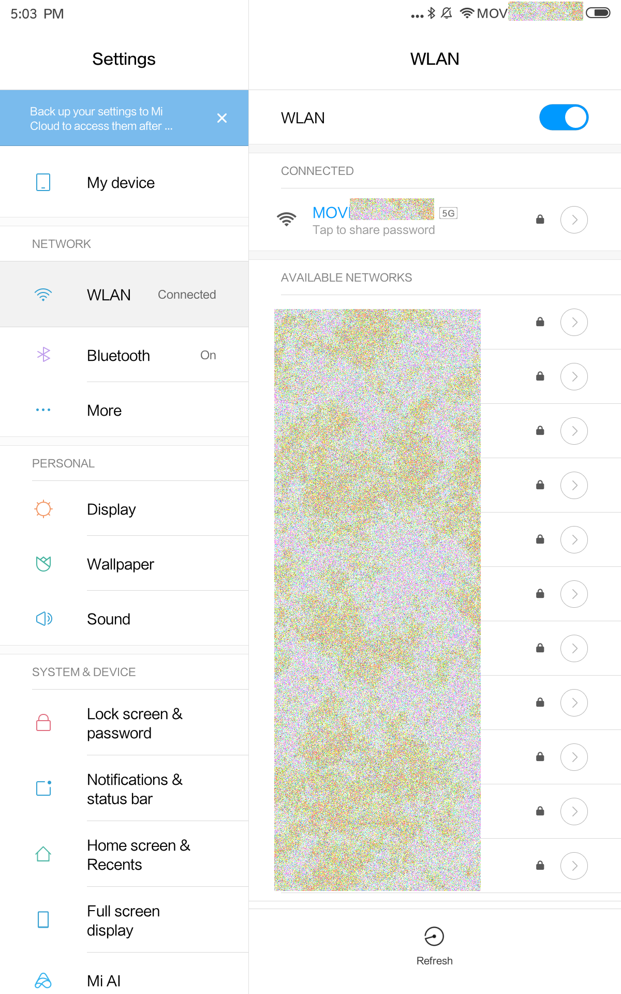Tap the Wallpaper tulip icon
The height and width of the screenshot is (994, 621).
tap(43, 564)
